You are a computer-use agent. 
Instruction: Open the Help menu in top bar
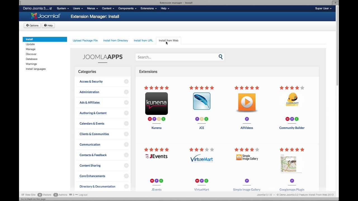pos(165,8)
